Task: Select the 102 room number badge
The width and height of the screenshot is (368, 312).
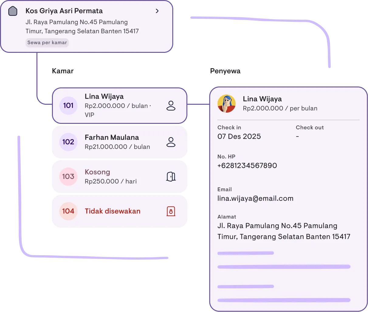Action: pyautogui.click(x=68, y=142)
